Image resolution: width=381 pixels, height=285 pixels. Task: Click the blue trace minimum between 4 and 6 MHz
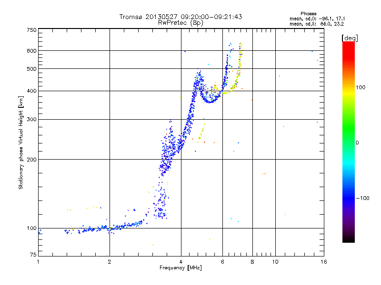coord(210,101)
